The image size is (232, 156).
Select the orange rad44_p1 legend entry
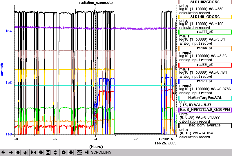(205, 48)
